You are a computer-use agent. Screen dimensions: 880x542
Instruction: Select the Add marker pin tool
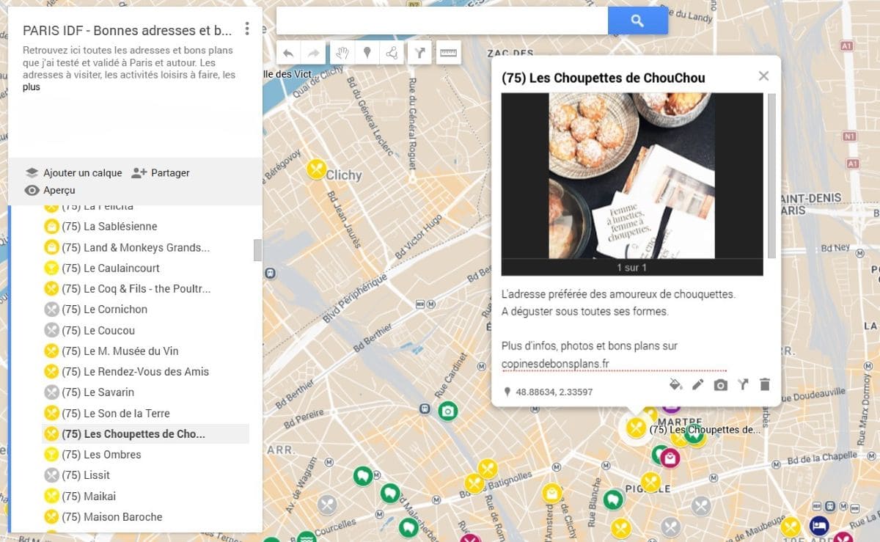click(367, 53)
